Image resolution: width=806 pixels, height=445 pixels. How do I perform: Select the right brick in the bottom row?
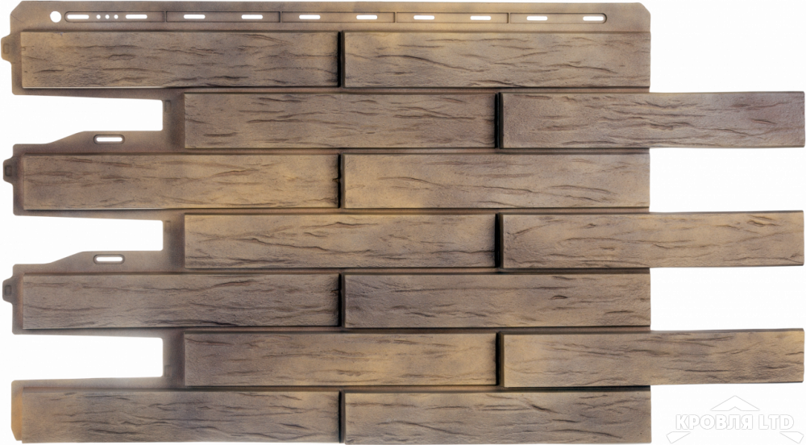497,418
